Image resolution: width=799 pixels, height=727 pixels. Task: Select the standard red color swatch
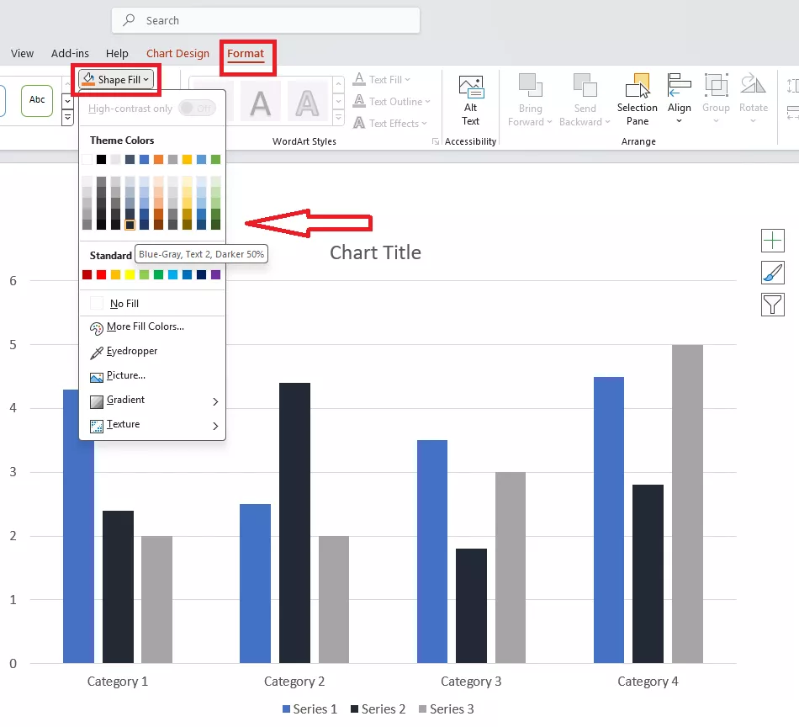click(x=102, y=275)
